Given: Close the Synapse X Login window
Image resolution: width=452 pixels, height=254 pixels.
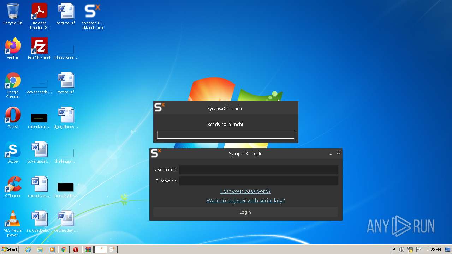Looking at the screenshot, I should pos(338,152).
